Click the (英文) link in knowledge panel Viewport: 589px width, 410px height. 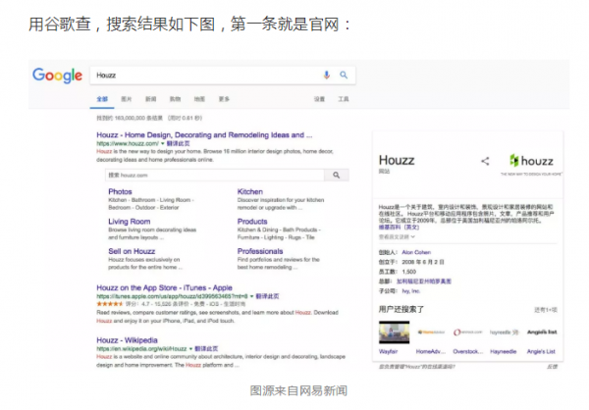[411, 228]
